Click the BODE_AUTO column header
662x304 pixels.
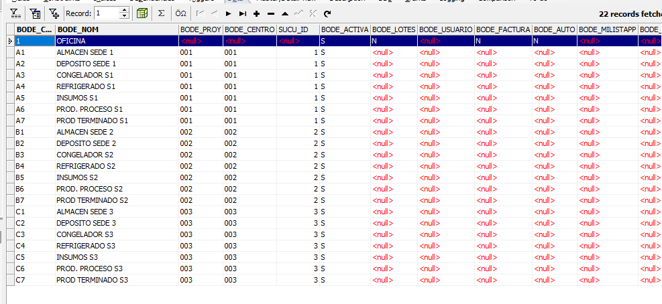[x=555, y=29]
